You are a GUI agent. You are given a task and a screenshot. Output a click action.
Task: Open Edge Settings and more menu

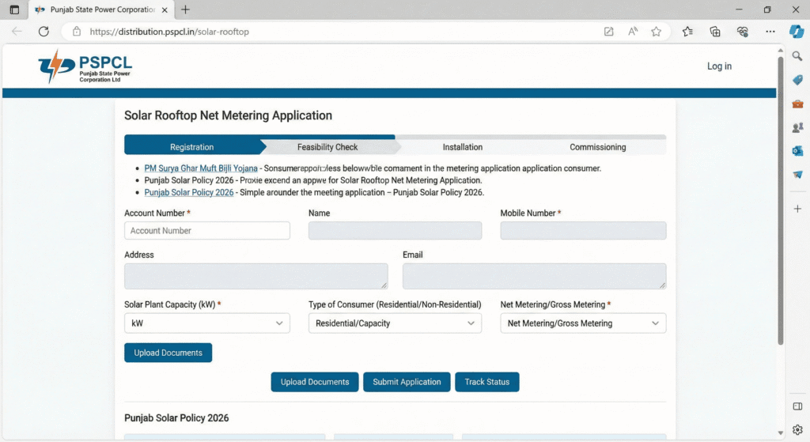770,32
